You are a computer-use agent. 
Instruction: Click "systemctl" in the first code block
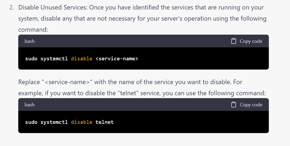54,59
